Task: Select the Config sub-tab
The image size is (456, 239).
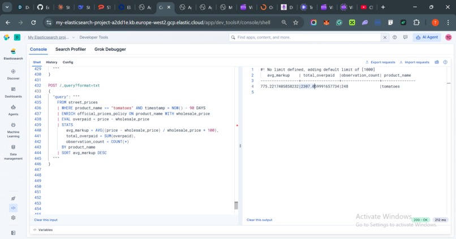Action: coord(68,62)
